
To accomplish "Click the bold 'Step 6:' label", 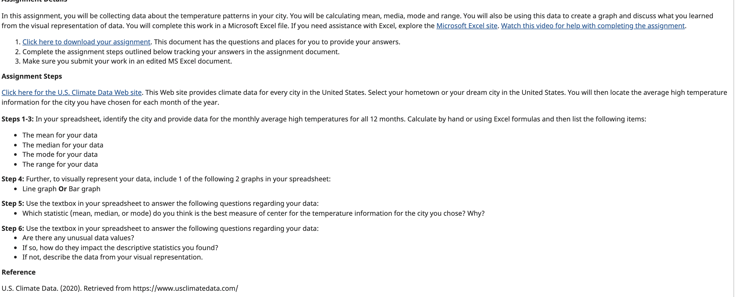I will 13,228.
